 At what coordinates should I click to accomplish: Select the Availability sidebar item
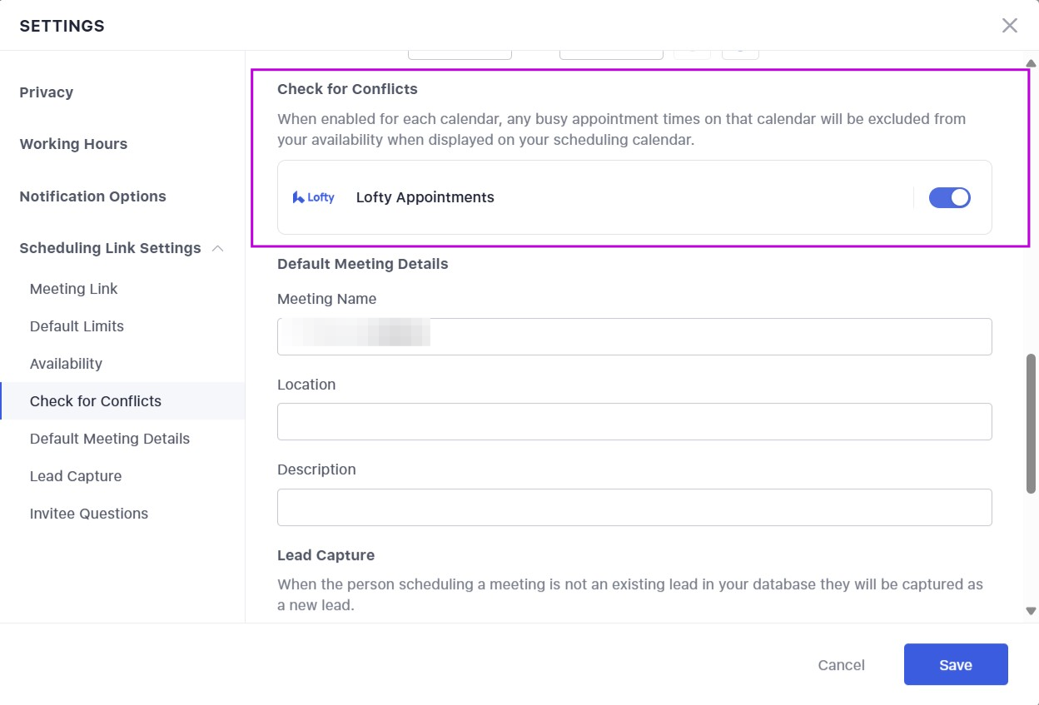tap(66, 364)
